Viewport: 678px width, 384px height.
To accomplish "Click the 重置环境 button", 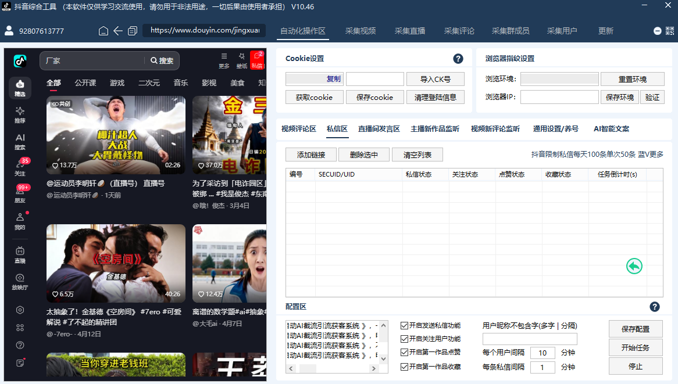I will [x=632, y=80].
